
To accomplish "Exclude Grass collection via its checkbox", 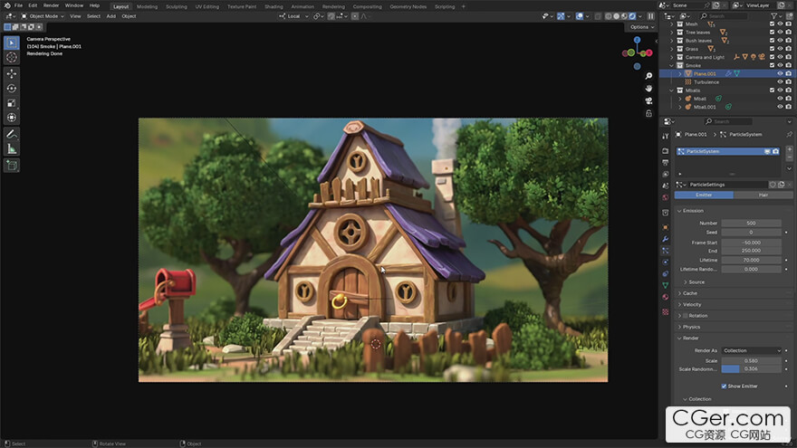I will (772, 48).
